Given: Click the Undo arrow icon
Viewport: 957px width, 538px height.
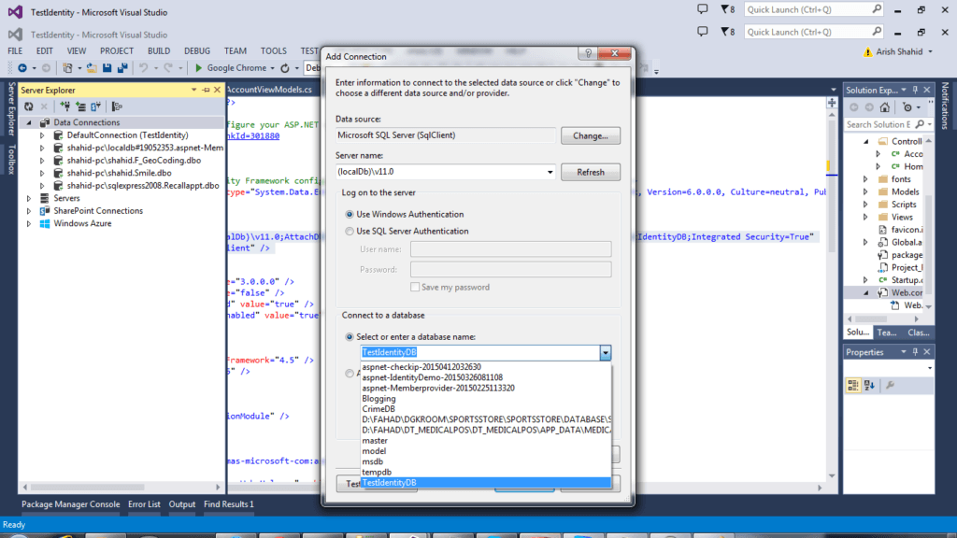Looking at the screenshot, I should coord(143,67).
